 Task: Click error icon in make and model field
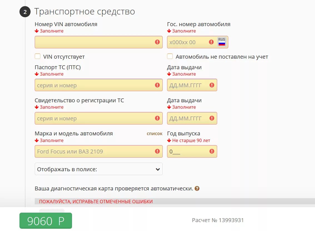(x=157, y=151)
